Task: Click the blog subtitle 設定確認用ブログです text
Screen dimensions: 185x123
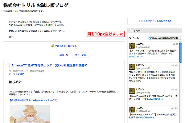Action: (24, 11)
